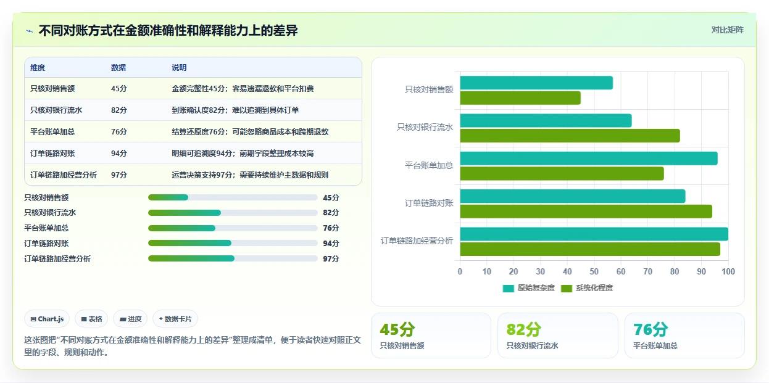
Task: Click the 平台账单加总 chart axis label
Action: (429, 165)
